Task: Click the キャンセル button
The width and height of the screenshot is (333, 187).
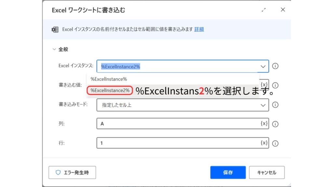Action: click(x=267, y=172)
